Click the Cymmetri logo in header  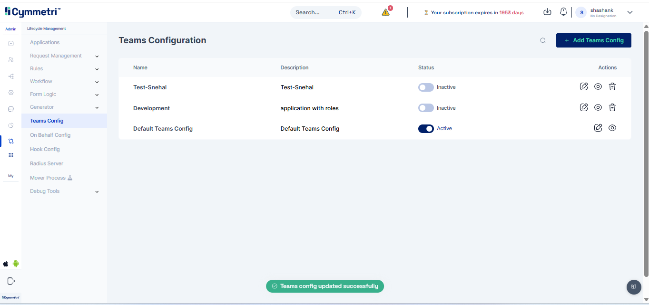33,12
